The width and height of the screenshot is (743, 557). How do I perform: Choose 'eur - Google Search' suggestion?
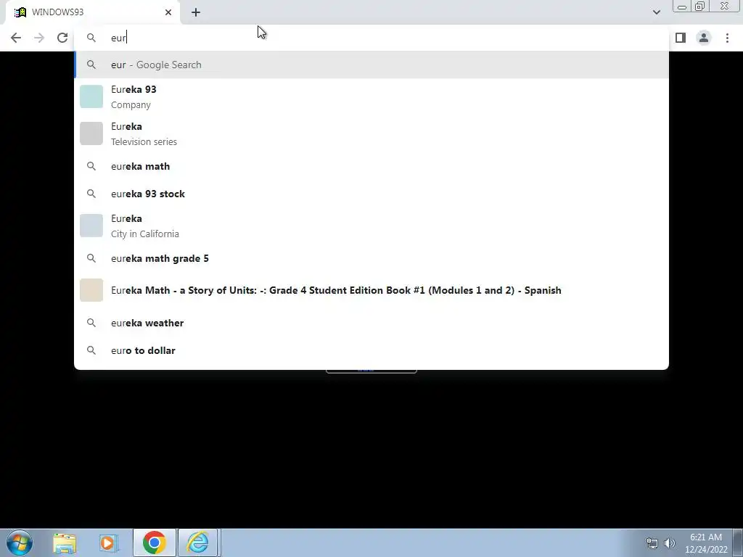(371, 65)
